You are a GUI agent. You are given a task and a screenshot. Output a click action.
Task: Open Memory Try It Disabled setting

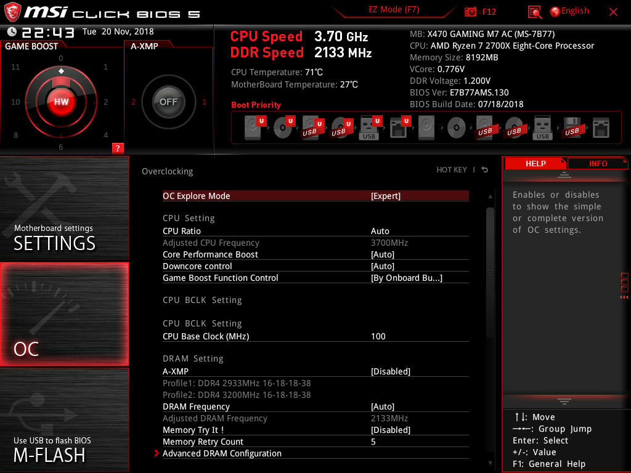(315, 429)
